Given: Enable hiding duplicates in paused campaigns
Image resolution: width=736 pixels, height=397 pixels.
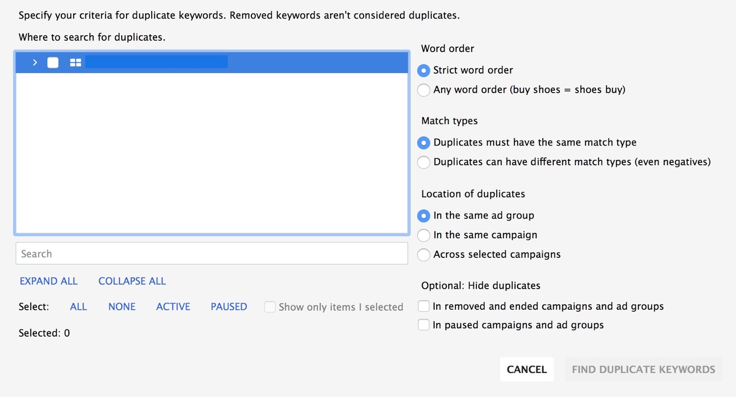Looking at the screenshot, I should pyautogui.click(x=423, y=325).
